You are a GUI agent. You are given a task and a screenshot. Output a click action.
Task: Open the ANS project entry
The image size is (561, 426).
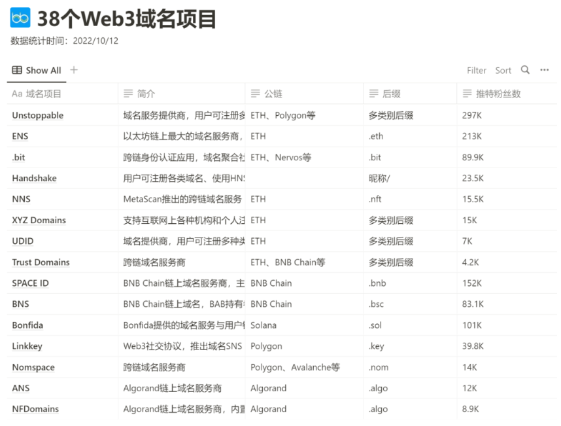[x=21, y=388]
